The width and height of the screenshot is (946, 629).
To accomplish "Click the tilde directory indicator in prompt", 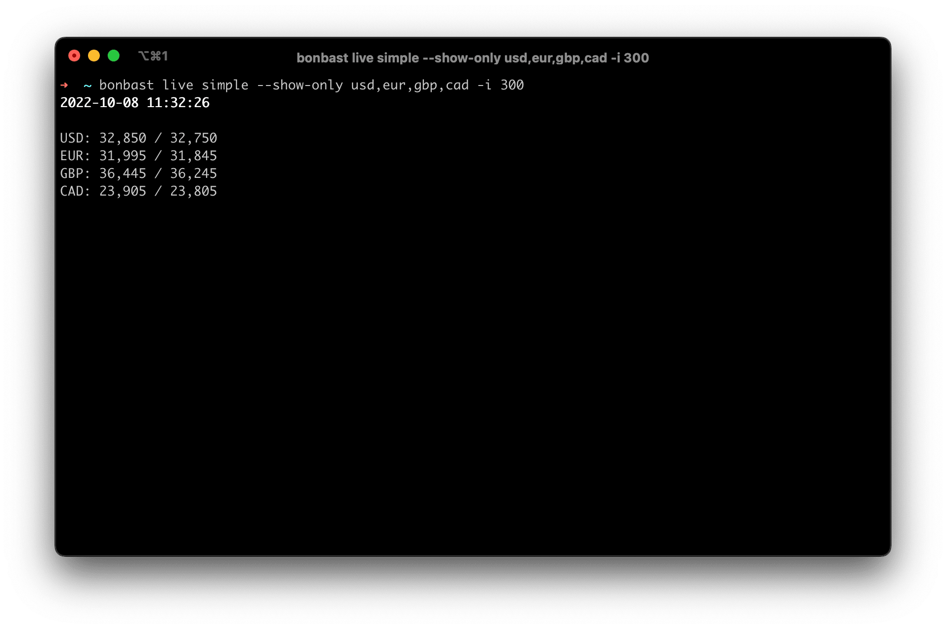I will point(88,86).
